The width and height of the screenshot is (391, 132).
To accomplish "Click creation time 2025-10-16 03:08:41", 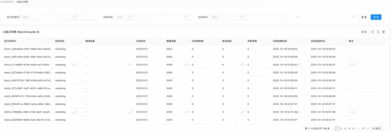I will (285, 65).
